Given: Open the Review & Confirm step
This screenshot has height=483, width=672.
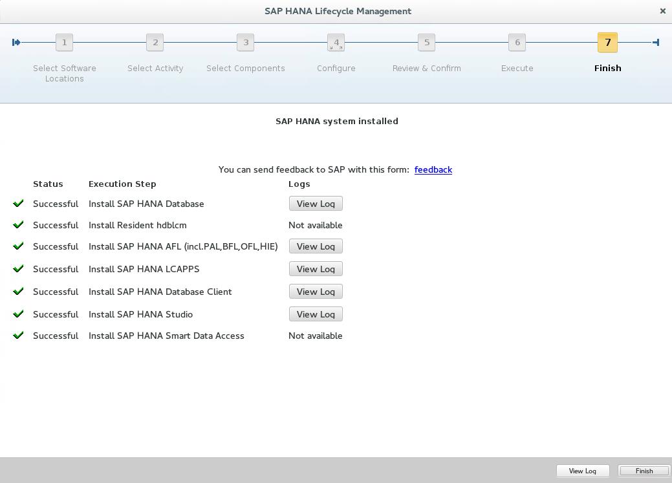Looking at the screenshot, I should point(426,68).
